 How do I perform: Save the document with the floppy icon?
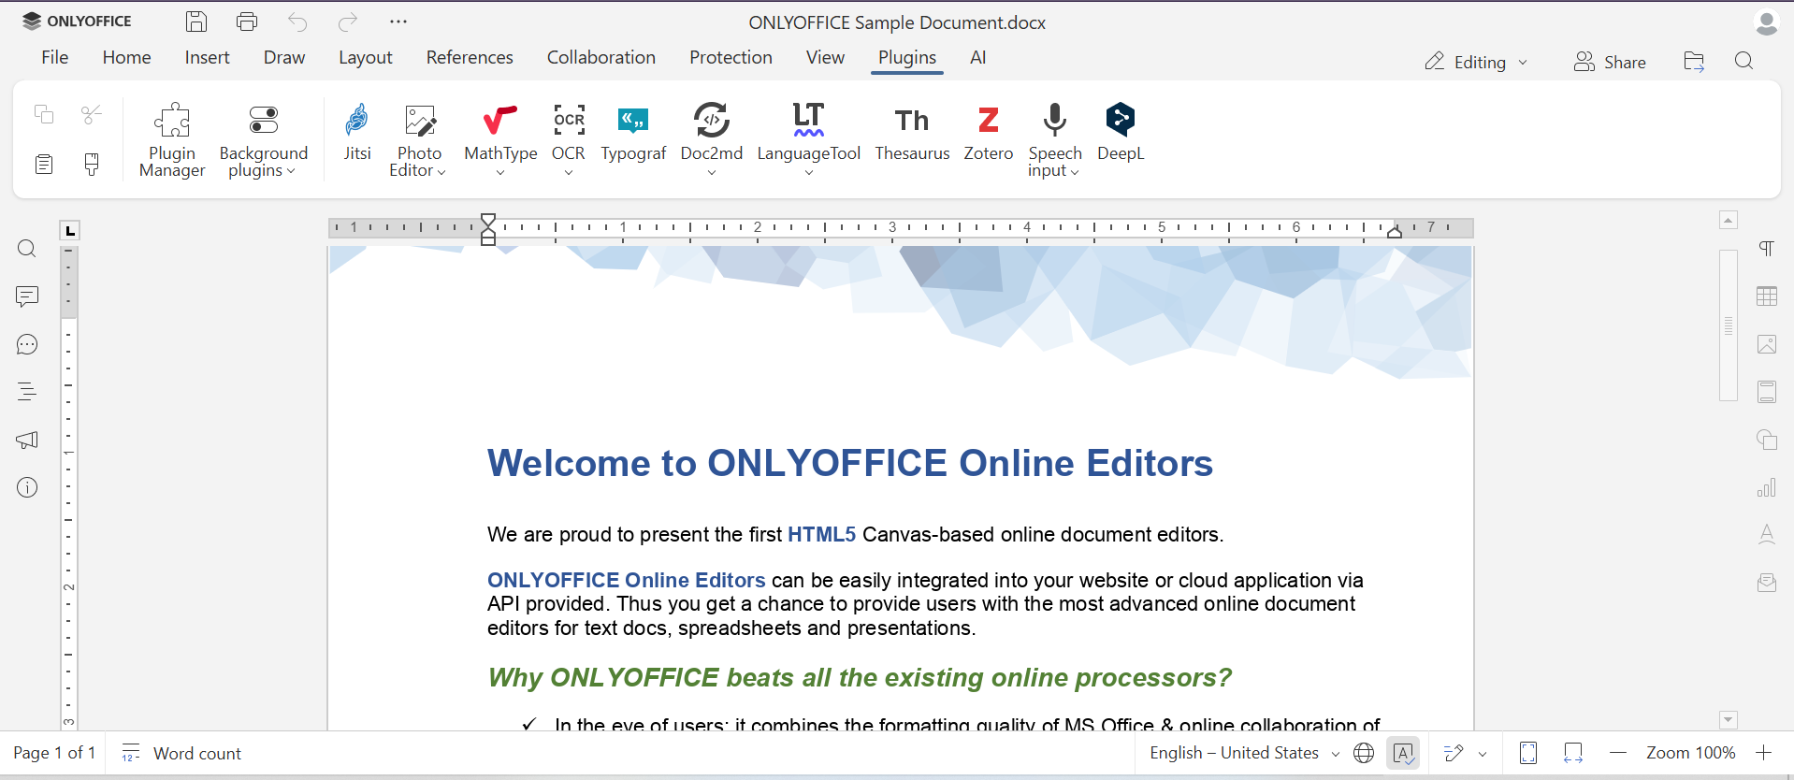[x=196, y=22]
